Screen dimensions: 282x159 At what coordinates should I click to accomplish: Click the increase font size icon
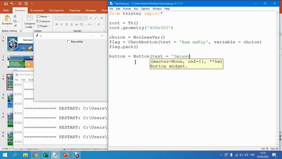(91, 18)
